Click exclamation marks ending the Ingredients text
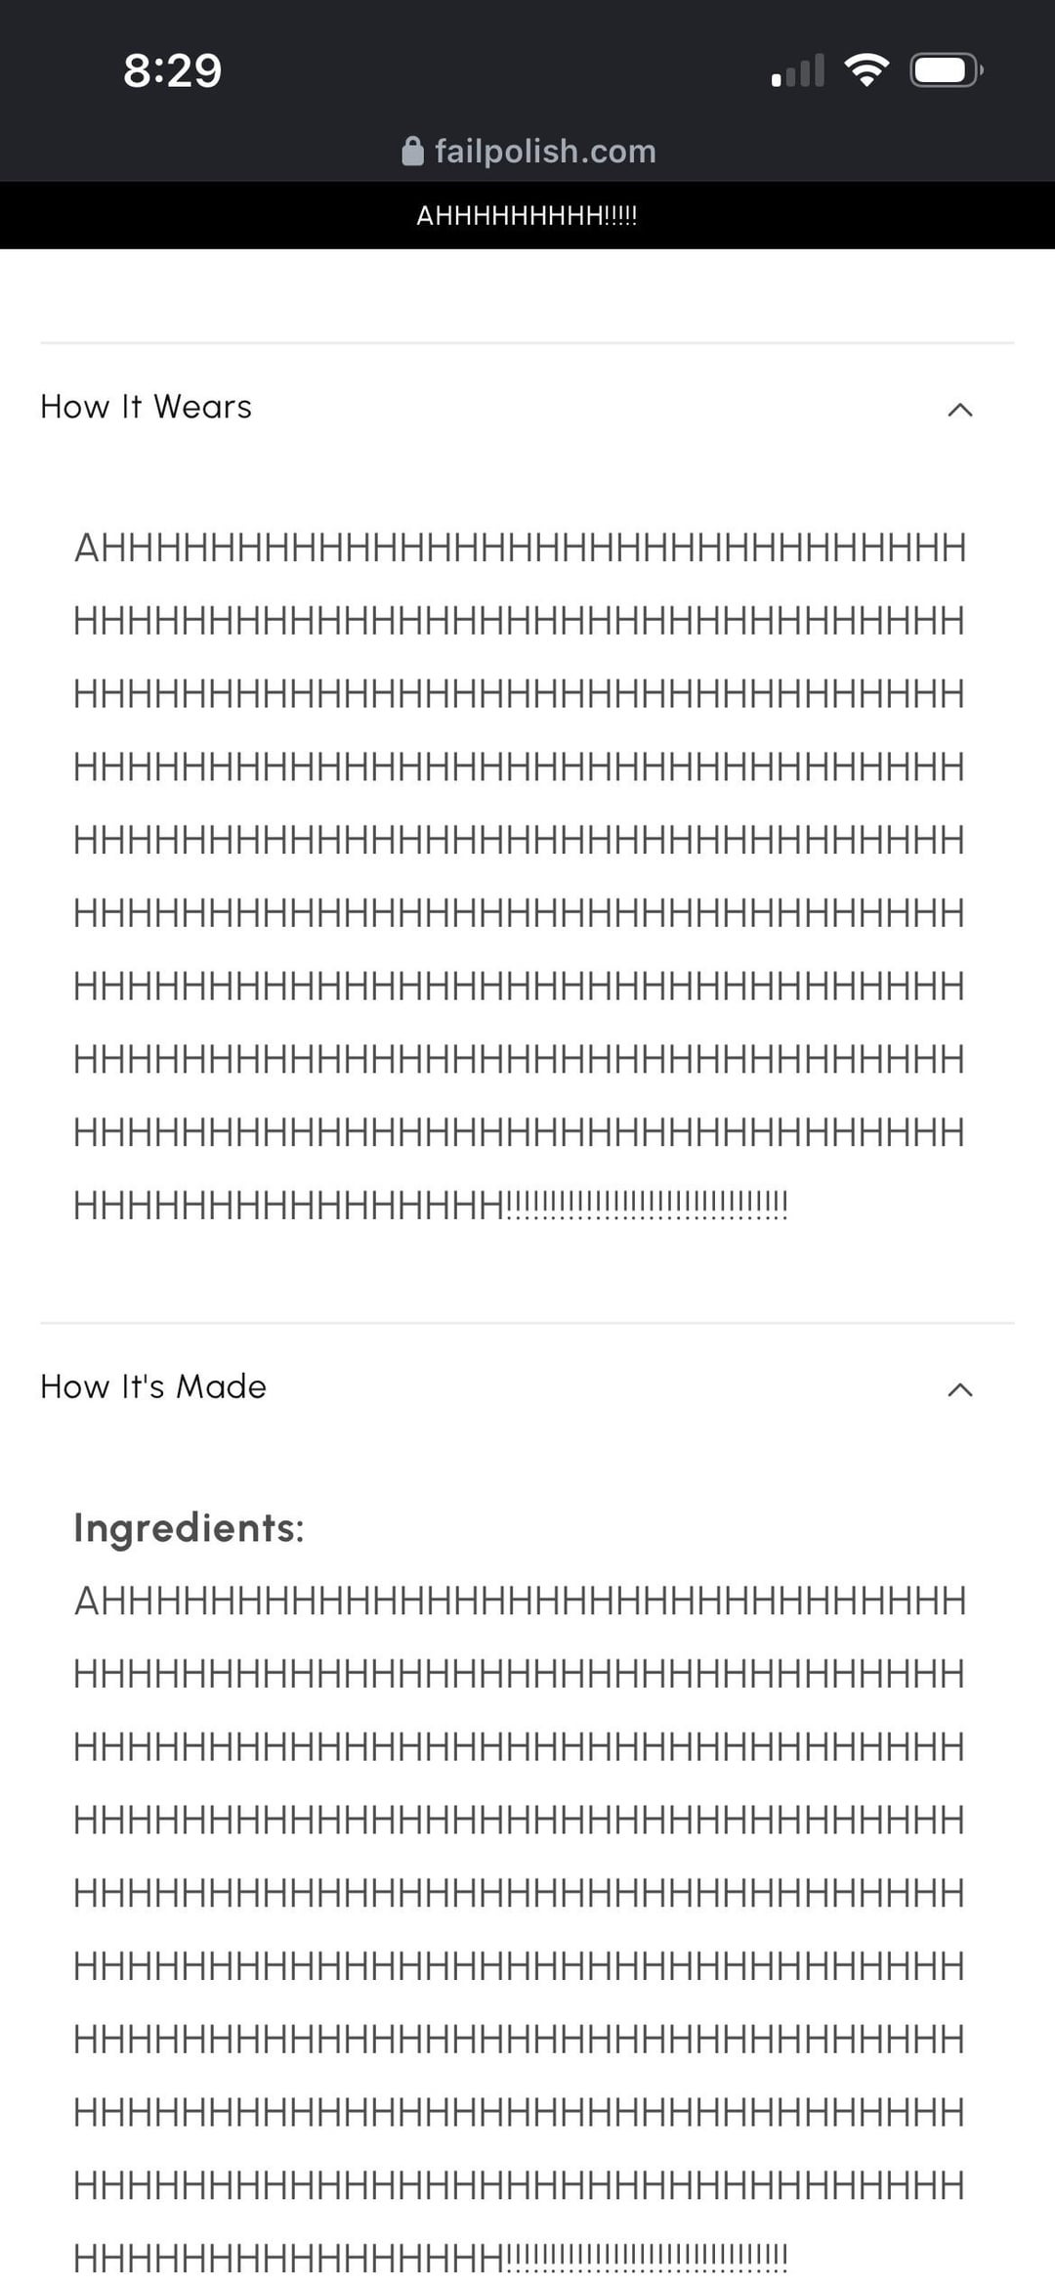Image resolution: width=1055 pixels, height=2285 pixels. pos(647,2258)
